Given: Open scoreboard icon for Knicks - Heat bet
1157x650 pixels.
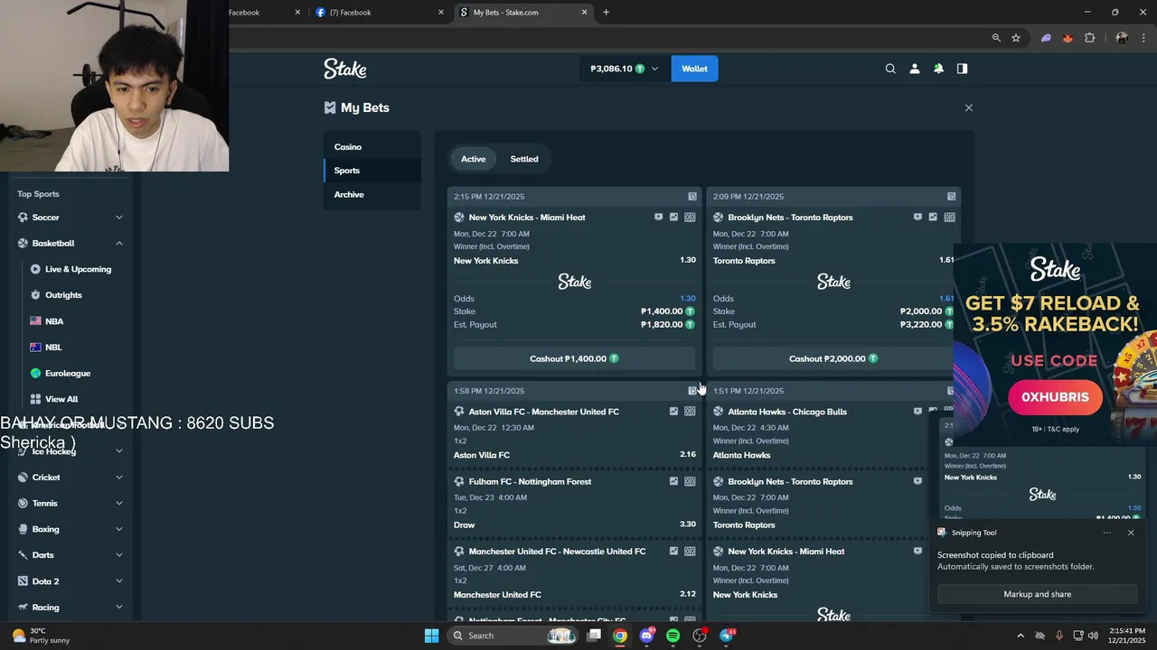Looking at the screenshot, I should [690, 218].
